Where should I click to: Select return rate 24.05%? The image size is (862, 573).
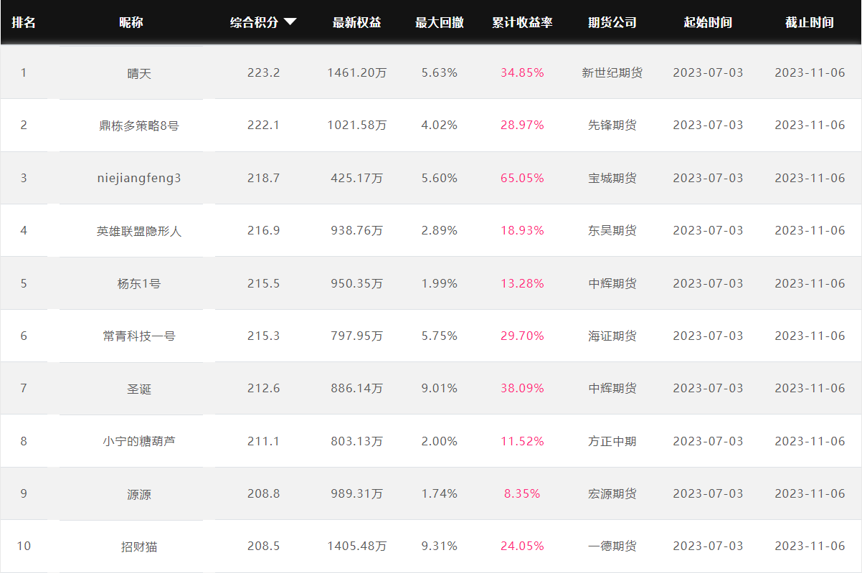(523, 546)
